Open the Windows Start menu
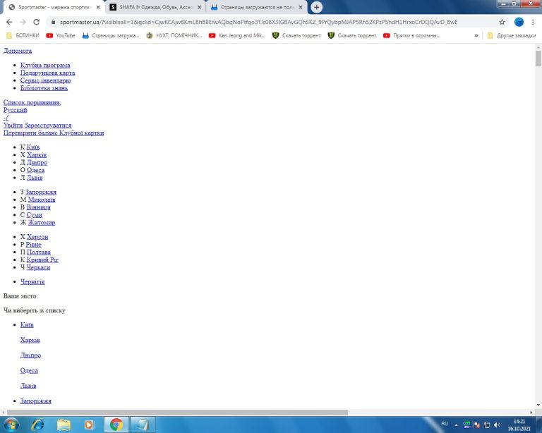 point(11,425)
